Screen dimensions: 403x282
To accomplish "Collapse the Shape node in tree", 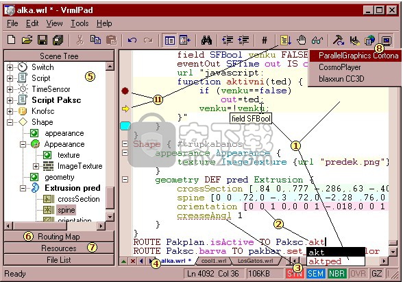I will click(x=10, y=122).
